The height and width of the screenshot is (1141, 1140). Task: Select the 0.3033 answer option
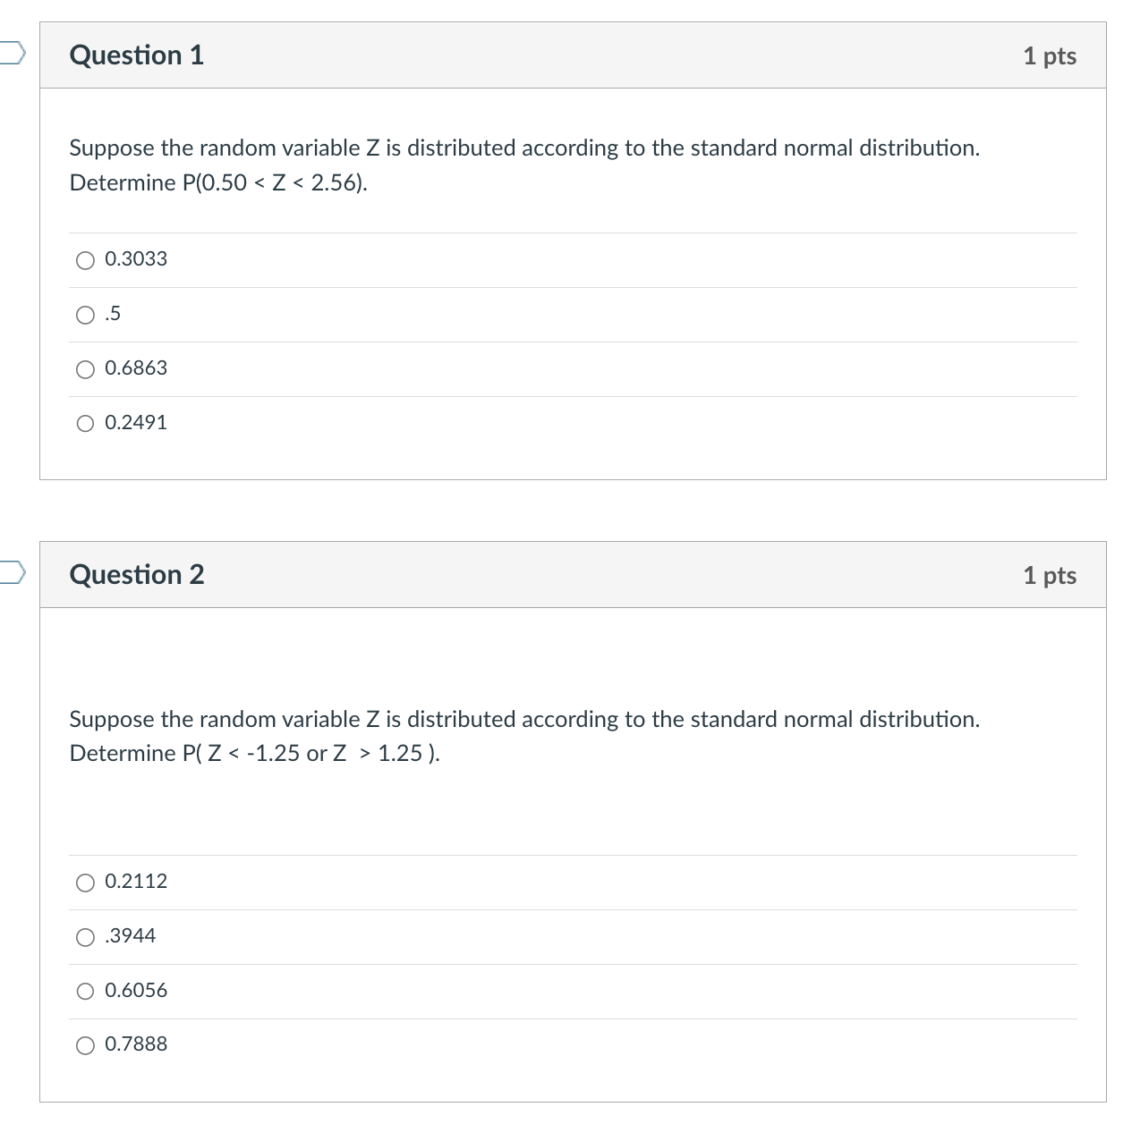[85, 259]
